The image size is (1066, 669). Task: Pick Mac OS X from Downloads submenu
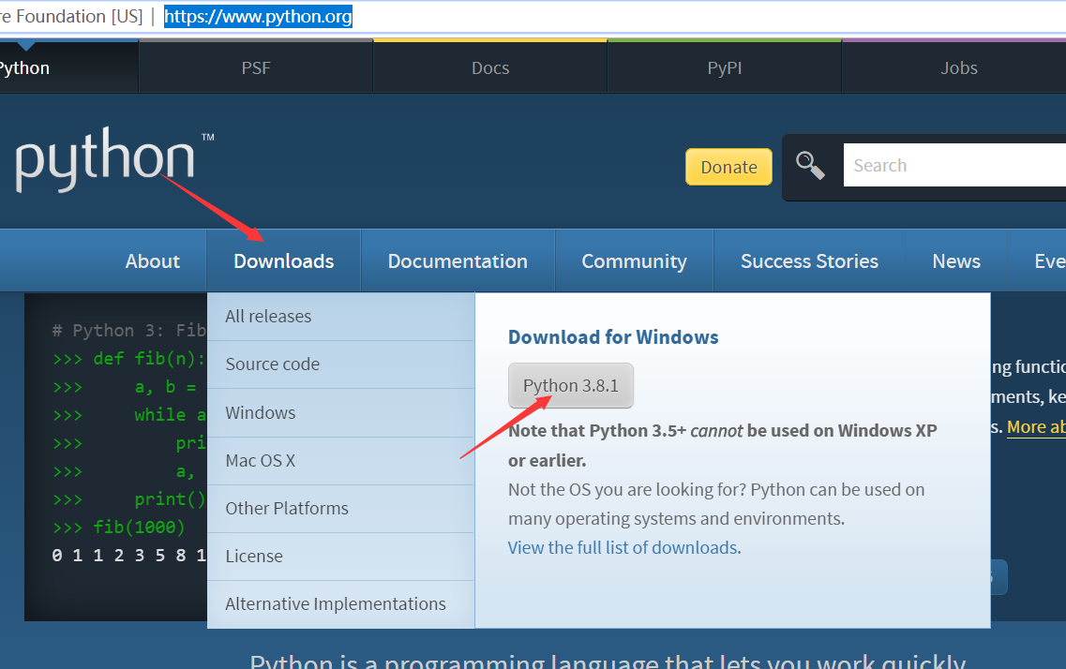[x=260, y=461]
